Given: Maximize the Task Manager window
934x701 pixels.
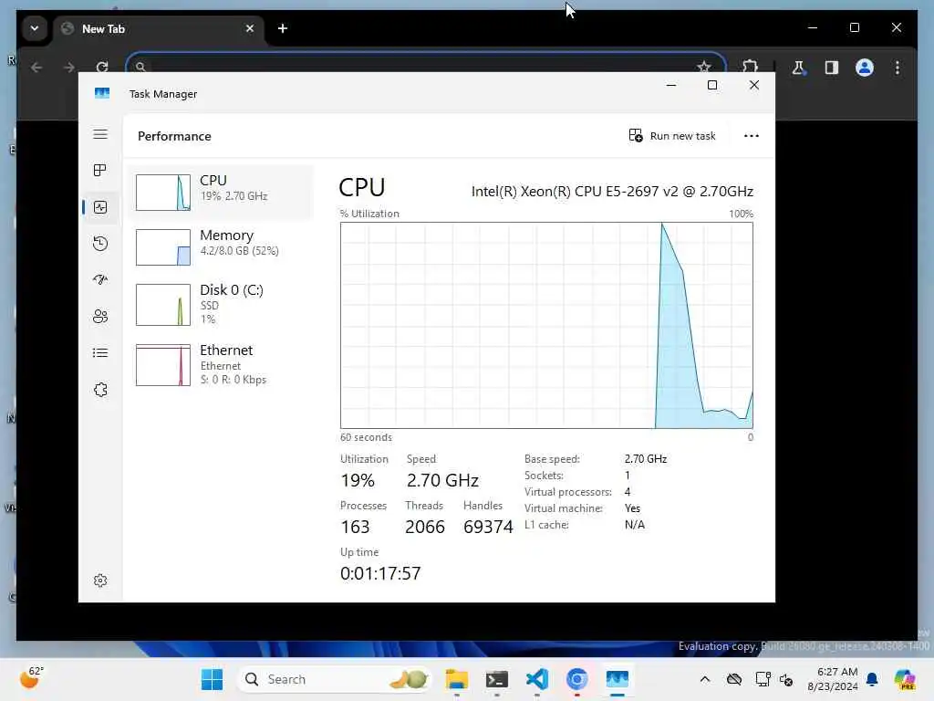Looking at the screenshot, I should (x=711, y=85).
